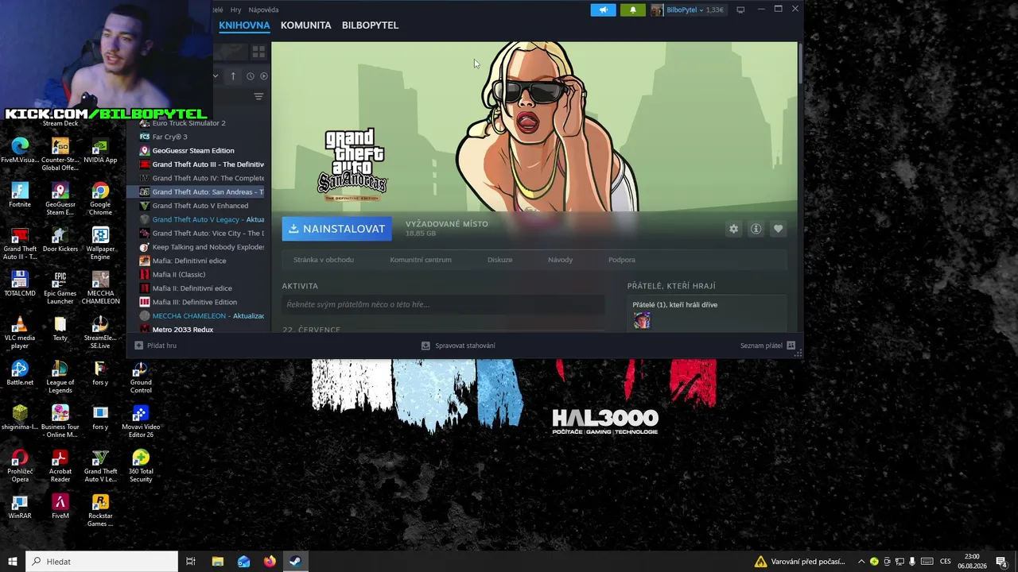This screenshot has height=572, width=1018.
Task: Open Battle.net desktop shortcut
Action: coord(20,373)
